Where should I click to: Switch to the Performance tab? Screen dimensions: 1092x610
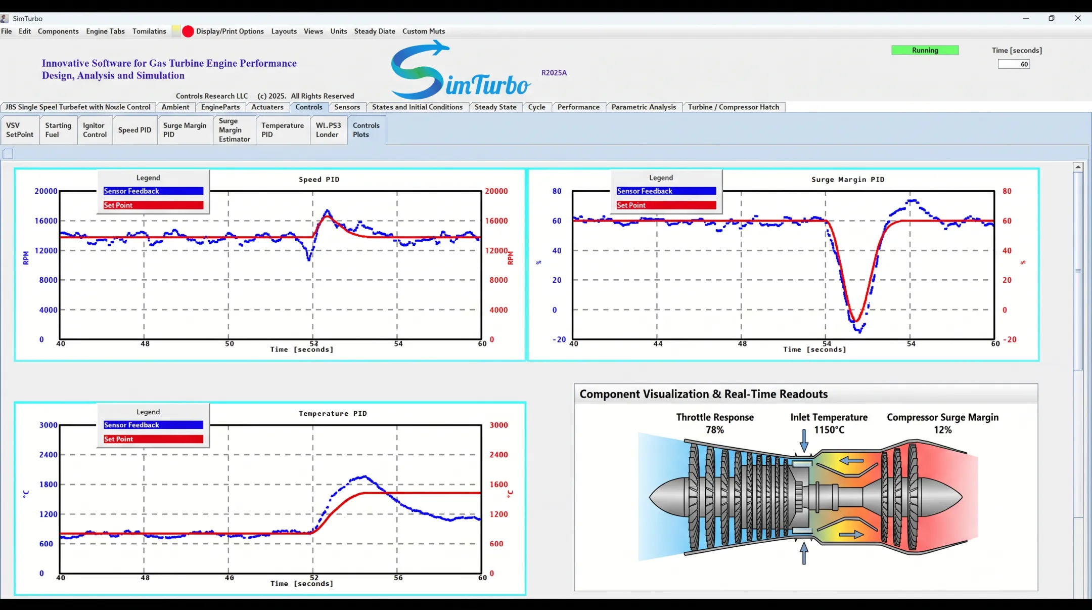coord(578,107)
